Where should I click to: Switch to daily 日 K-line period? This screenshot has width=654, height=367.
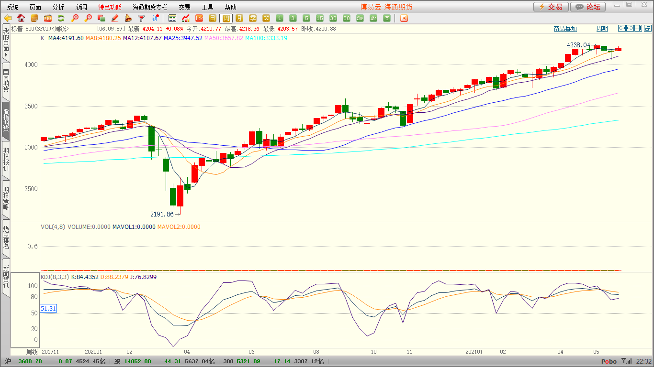tap(213, 18)
